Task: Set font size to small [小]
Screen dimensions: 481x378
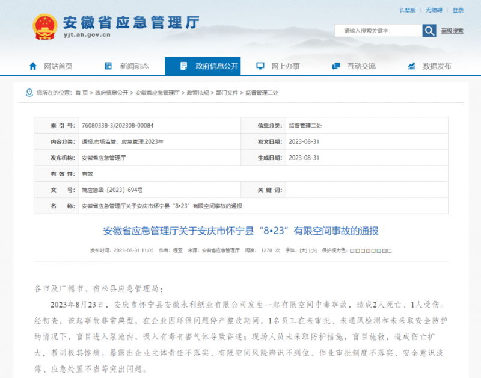Action: coord(313,250)
